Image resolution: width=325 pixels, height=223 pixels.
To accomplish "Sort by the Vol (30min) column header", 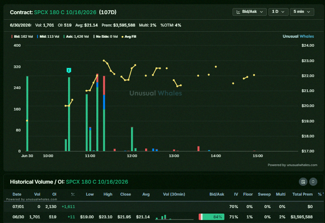I will [174, 194].
